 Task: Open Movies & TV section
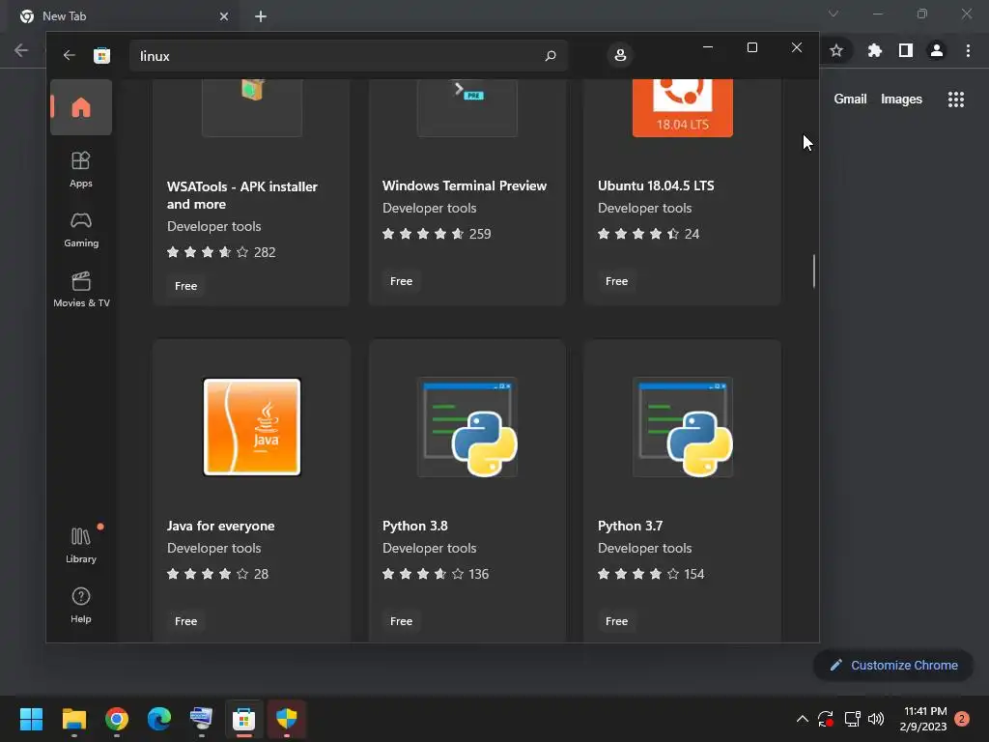(81, 289)
